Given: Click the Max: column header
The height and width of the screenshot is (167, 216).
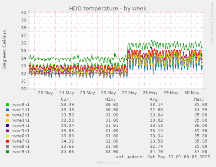Looking at the screenshot, I should [199, 99].
